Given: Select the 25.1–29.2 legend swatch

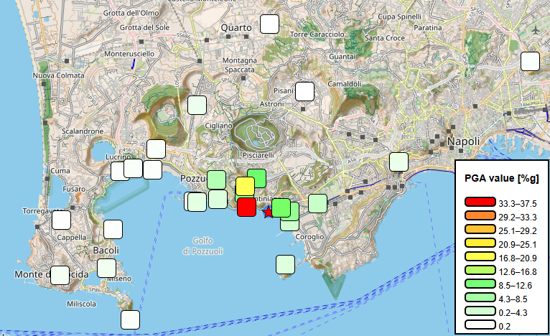Looking at the screenshot, I should click(480, 229).
